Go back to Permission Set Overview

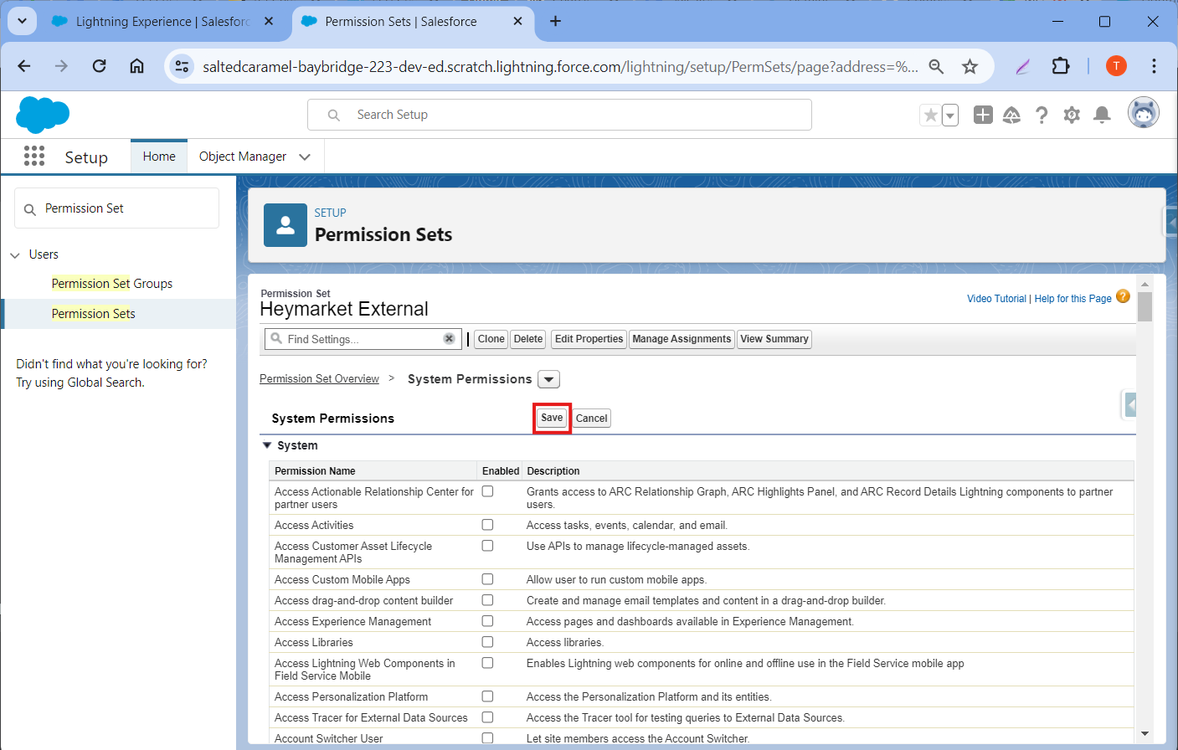(319, 379)
